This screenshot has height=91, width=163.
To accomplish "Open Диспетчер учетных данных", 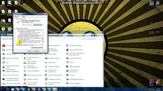I will pyautogui.click(x=31, y=58).
